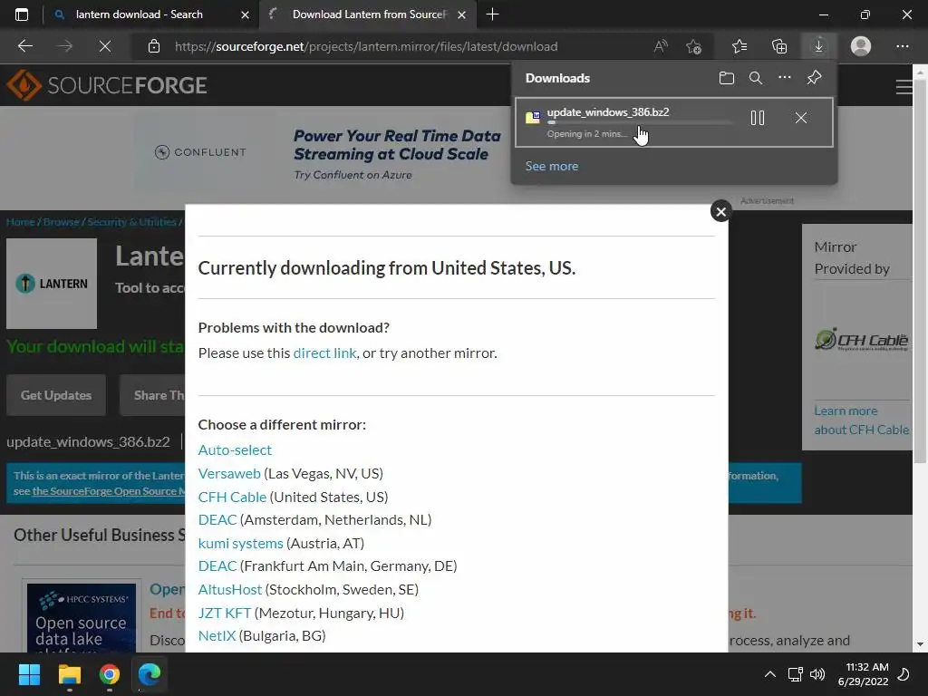Click the HPCC Systems ad thumbnail
Screen dimensions: 928x696
(x=81, y=617)
